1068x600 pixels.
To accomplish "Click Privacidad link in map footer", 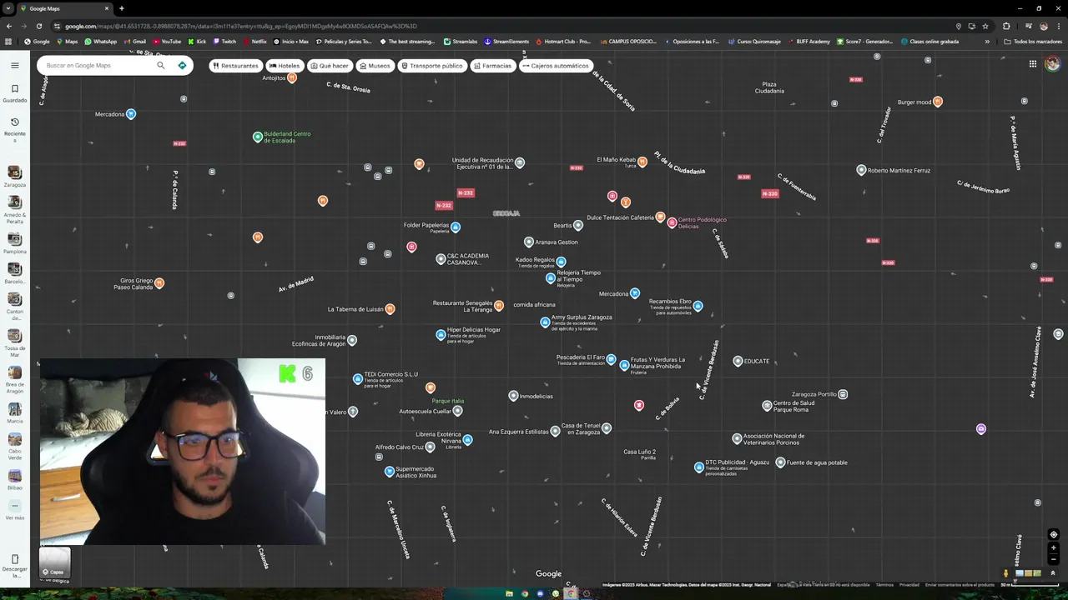I will pyautogui.click(x=909, y=585).
